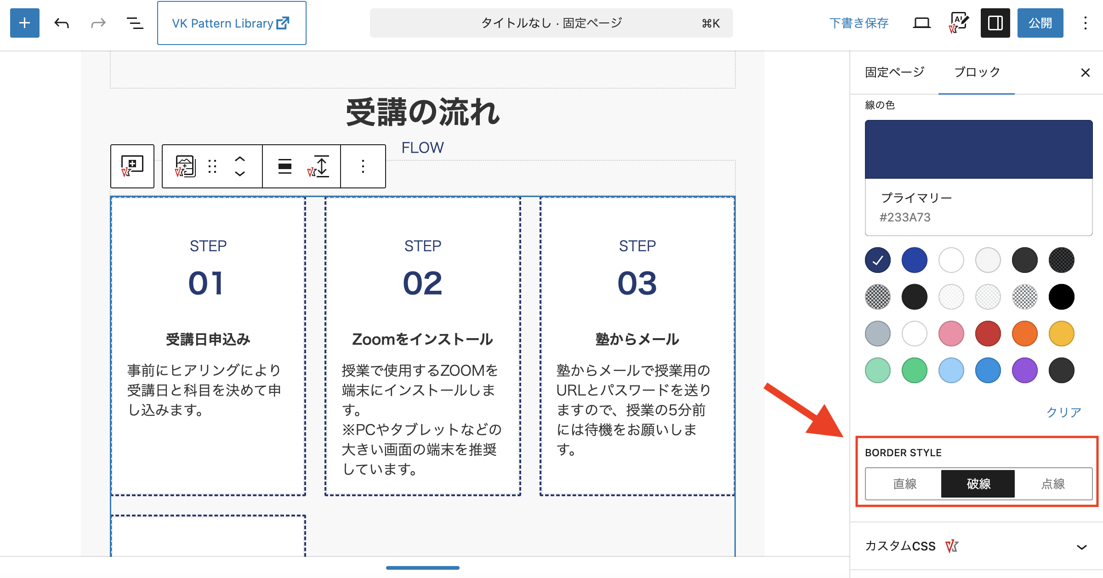Publish the page with 公開
Screen dimensions: 1103x578
1040,23
